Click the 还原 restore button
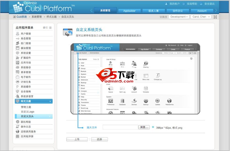The height and width of the screenshot is (151, 230). click(x=99, y=139)
